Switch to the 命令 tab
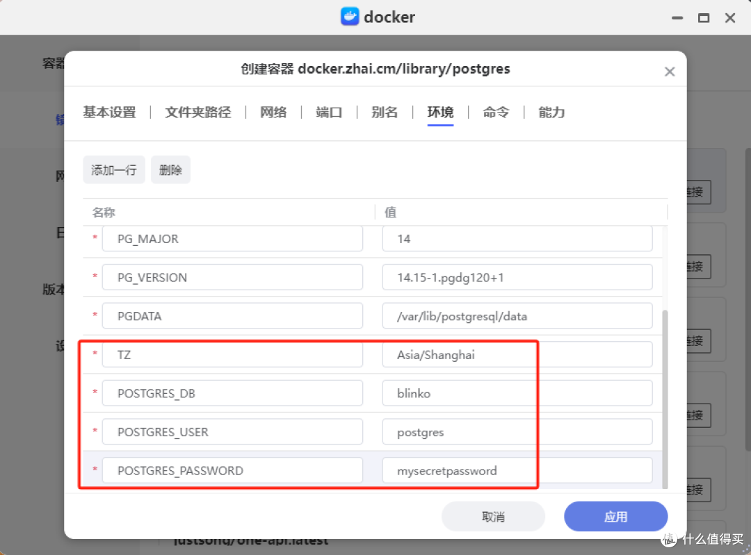Image resolution: width=751 pixels, height=555 pixels. pyautogui.click(x=496, y=113)
